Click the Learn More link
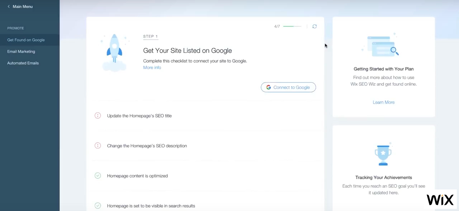This screenshot has width=459, height=211. 384,102
